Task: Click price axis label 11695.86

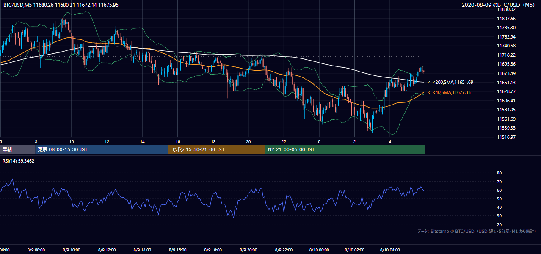Action: [506, 64]
